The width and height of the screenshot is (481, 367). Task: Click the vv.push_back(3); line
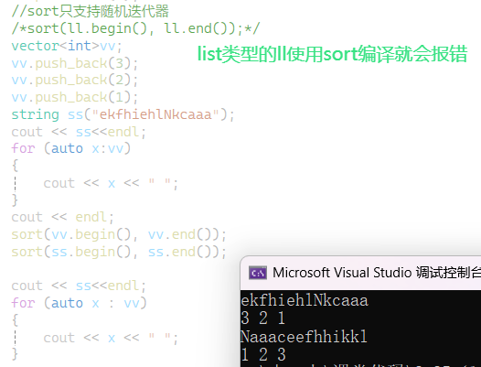75,63
